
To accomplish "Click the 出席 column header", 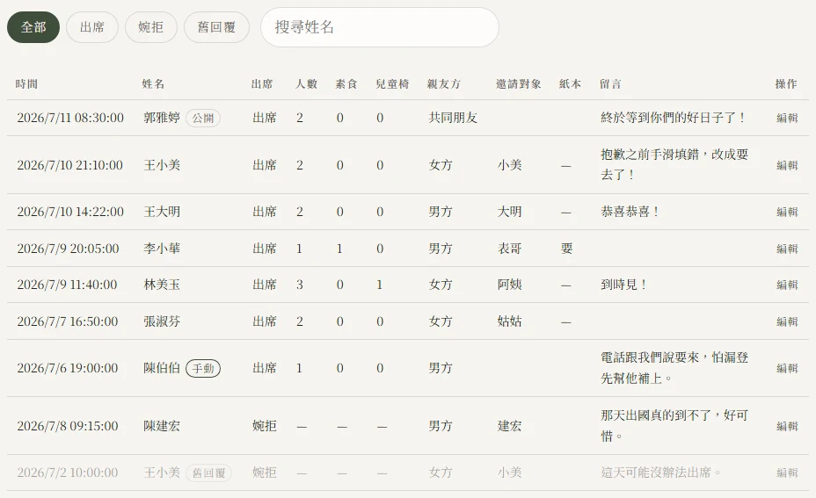I will tap(262, 84).
